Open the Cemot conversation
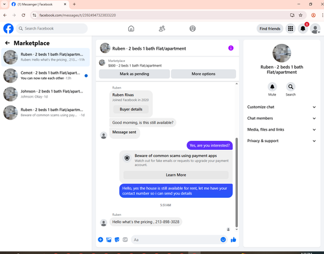 pyautogui.click(x=45, y=76)
